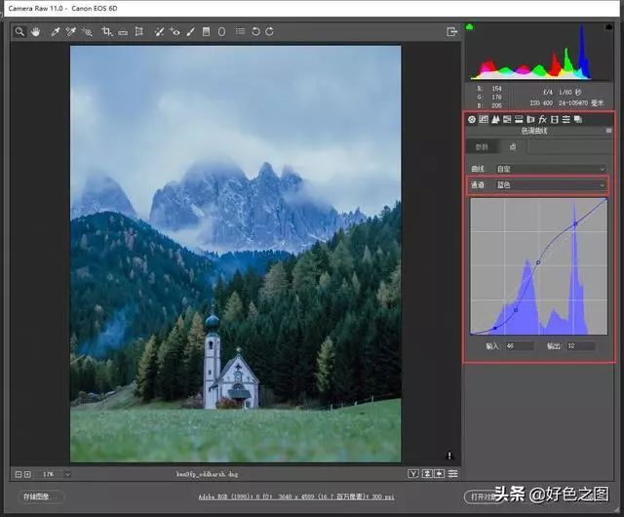The height and width of the screenshot is (517, 624).
Task: Switch to the 参数 curve tab
Action: click(482, 147)
